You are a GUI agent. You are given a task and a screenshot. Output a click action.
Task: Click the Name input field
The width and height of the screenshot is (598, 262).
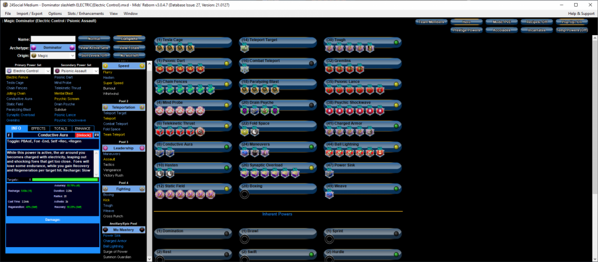pos(53,39)
